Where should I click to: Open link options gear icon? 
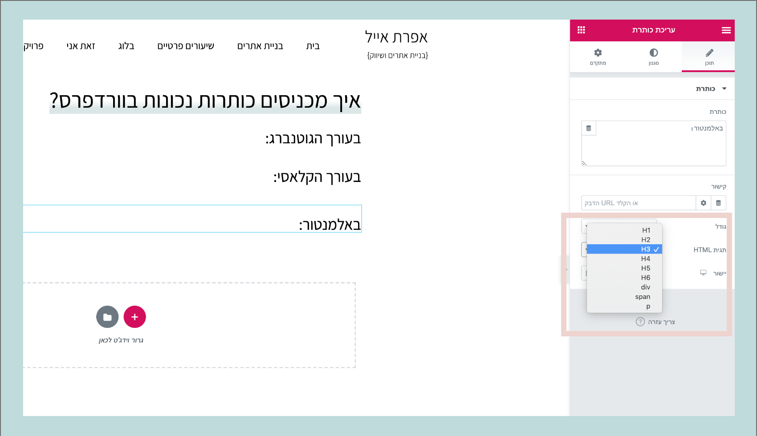704,203
